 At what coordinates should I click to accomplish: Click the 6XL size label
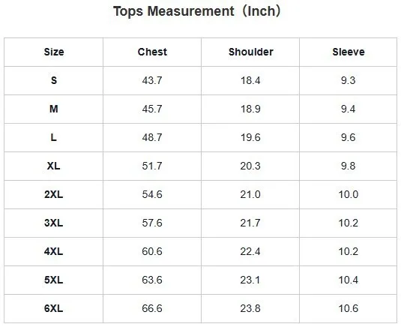click(54, 308)
